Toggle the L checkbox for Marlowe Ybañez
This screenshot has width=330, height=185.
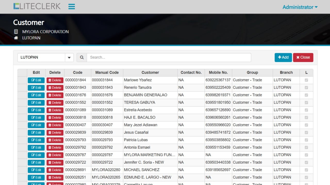pyautogui.click(x=306, y=80)
